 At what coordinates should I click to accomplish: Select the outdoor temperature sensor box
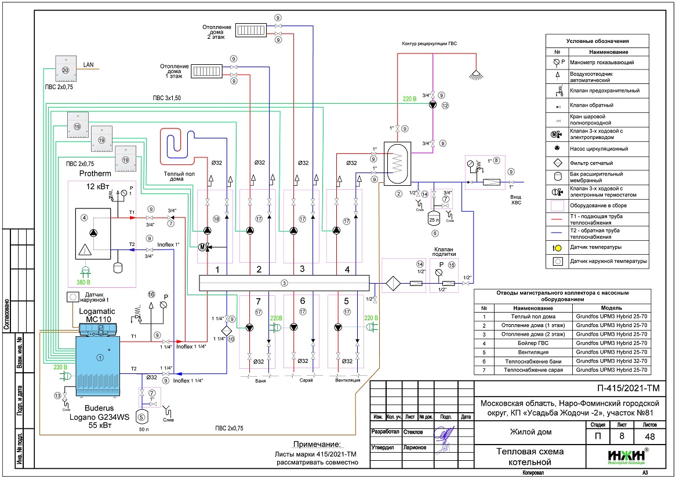[x=74, y=298]
